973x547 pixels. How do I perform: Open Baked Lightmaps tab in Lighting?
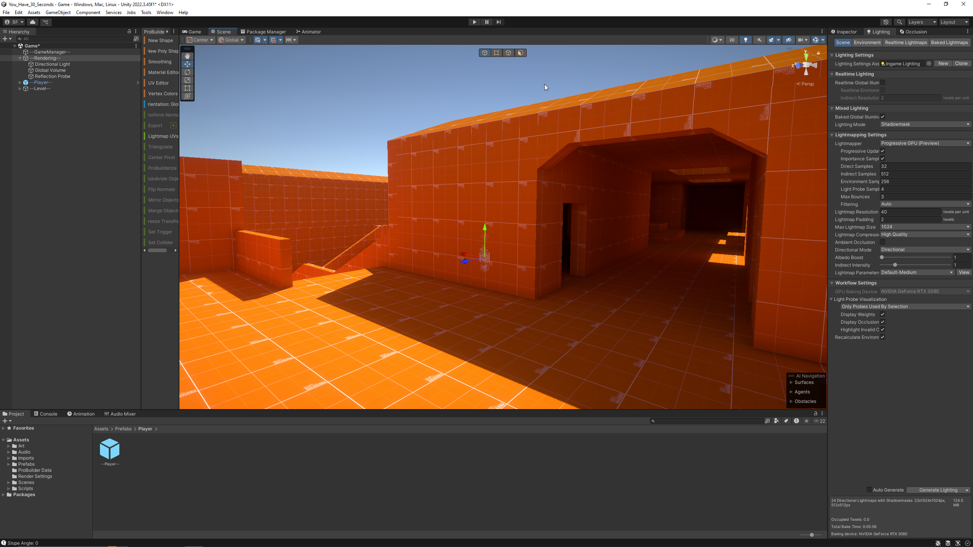click(x=949, y=43)
